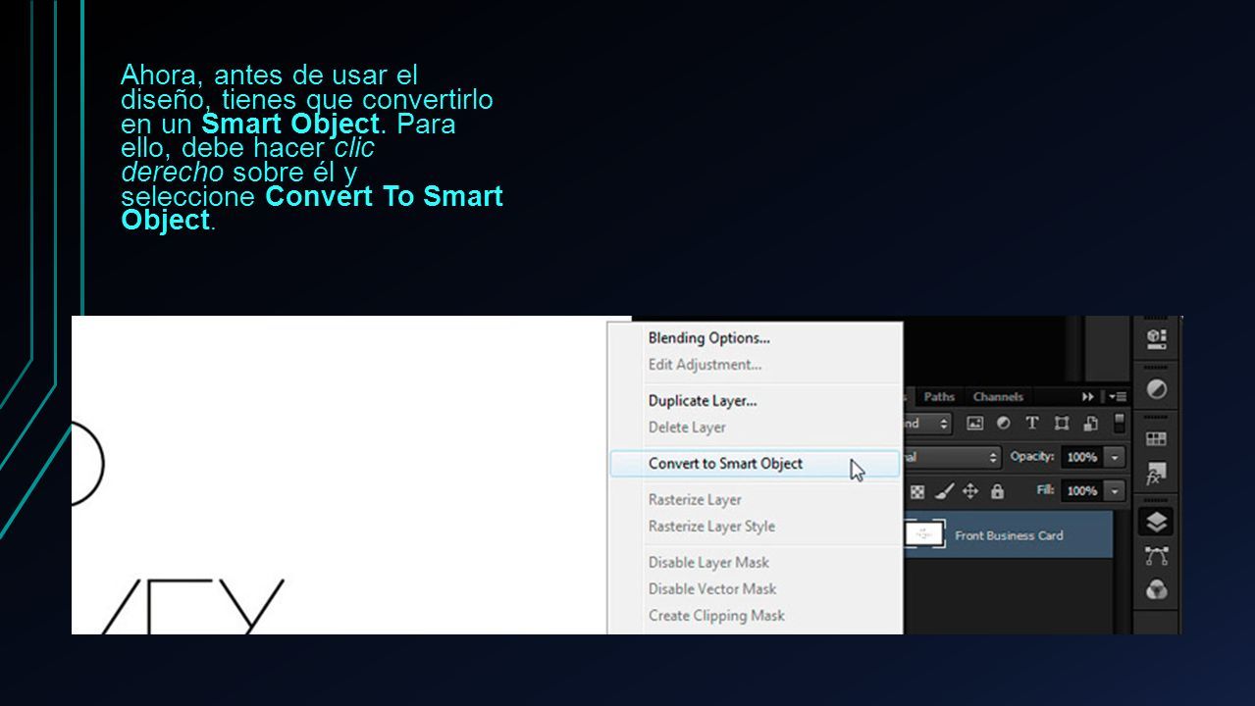
Task: Toggle the layer filtering switch
Action: 1120,424
